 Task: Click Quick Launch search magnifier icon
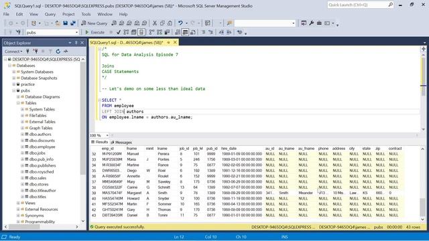tap(390, 5)
